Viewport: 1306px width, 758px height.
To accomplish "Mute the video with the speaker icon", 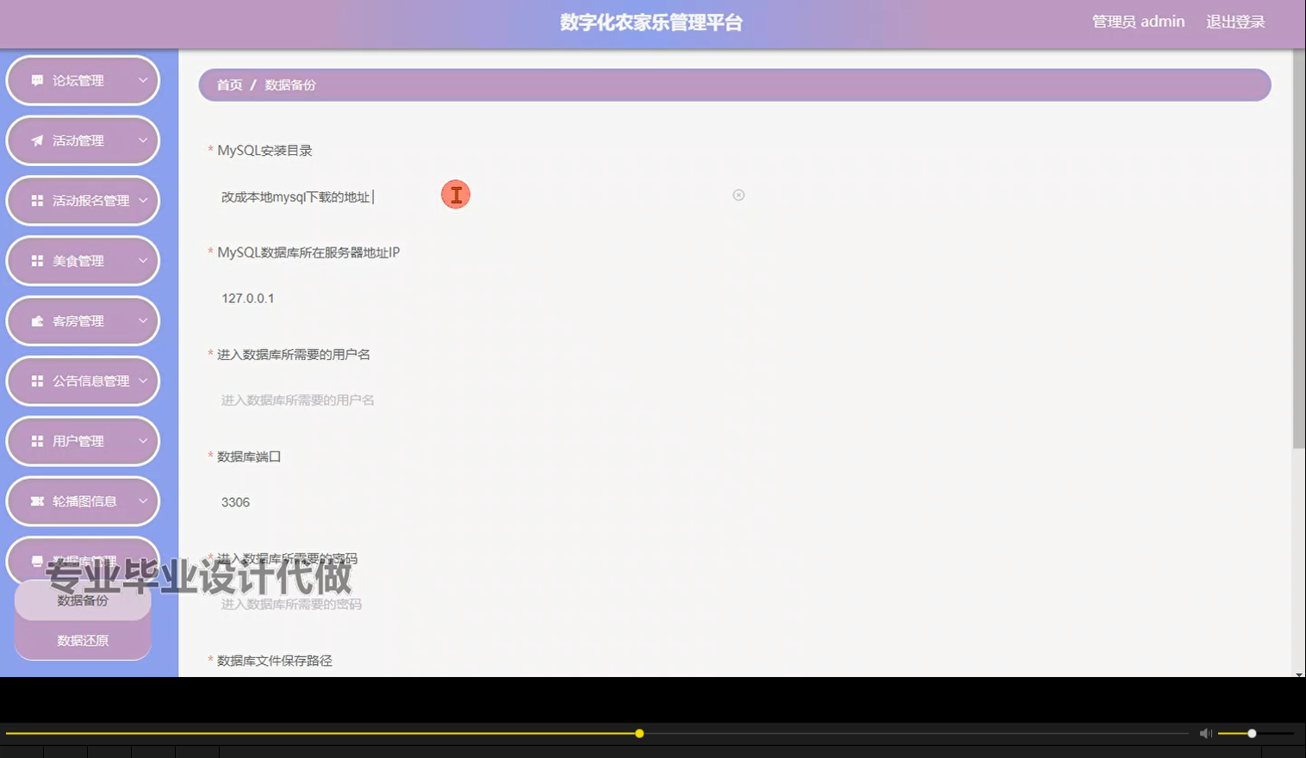I will coord(1205,733).
